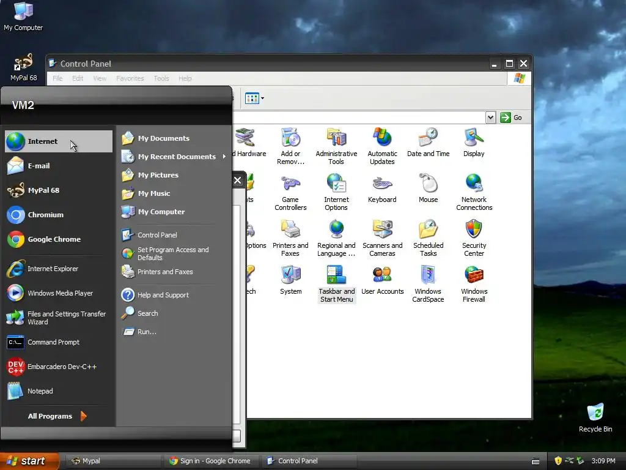626x470 pixels.
Task: Open Search from the Start menu
Action: pos(174,313)
